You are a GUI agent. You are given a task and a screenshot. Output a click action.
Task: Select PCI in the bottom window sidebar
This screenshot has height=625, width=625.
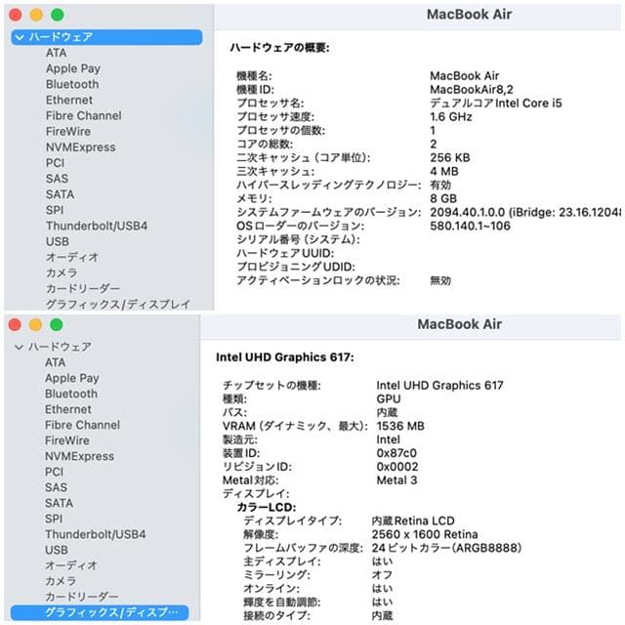coord(55,472)
